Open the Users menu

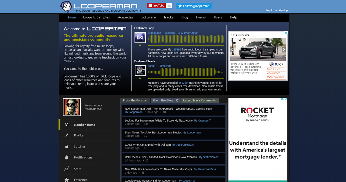pyautogui.click(x=218, y=17)
